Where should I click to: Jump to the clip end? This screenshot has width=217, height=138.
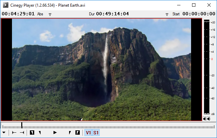pyautogui.click(x=22, y=133)
